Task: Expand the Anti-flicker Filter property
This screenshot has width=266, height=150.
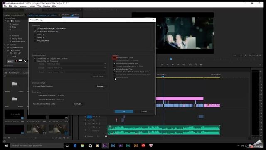Action: coord(7,42)
